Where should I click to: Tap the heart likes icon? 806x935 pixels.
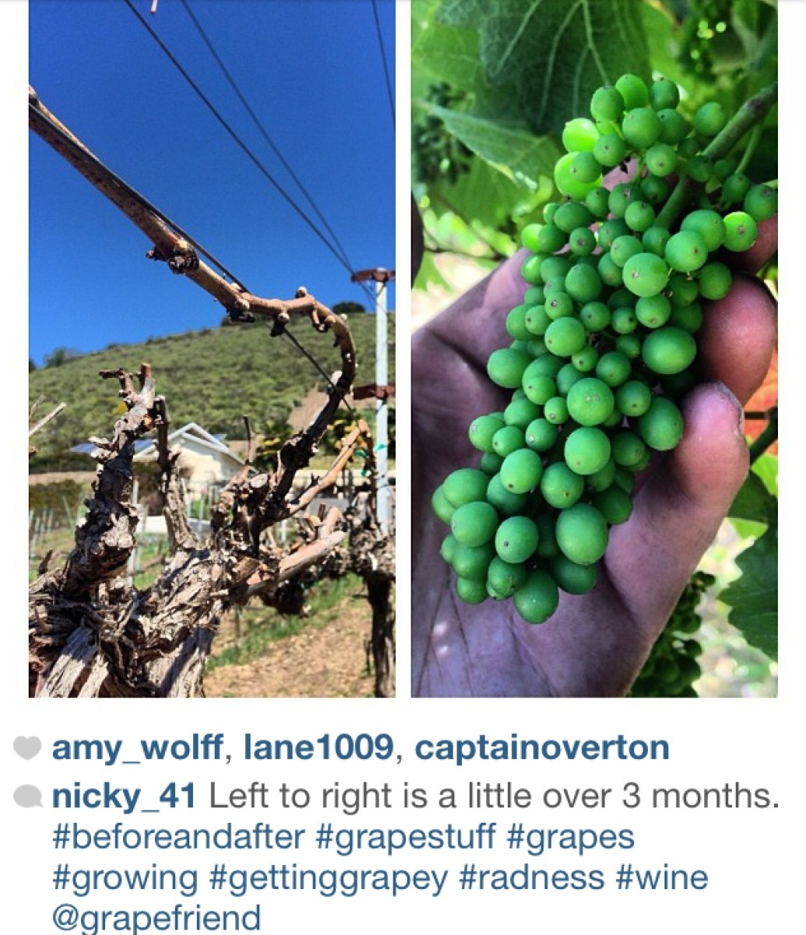tap(28, 749)
